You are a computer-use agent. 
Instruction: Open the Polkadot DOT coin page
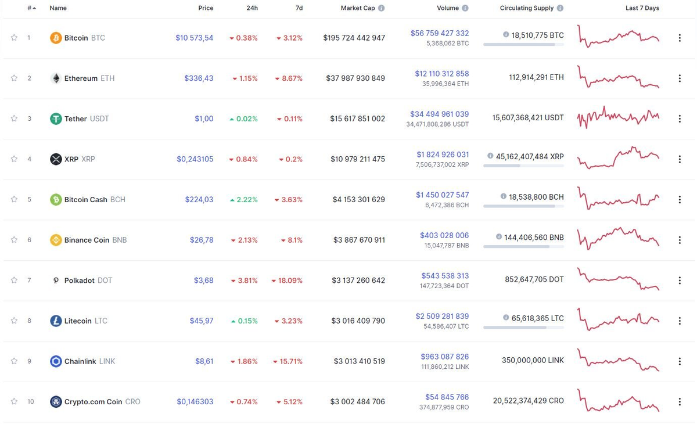[x=88, y=281]
